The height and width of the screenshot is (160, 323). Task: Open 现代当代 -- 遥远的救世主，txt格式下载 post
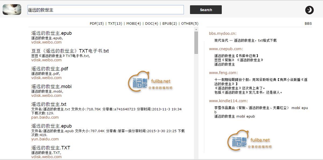tap(245, 40)
